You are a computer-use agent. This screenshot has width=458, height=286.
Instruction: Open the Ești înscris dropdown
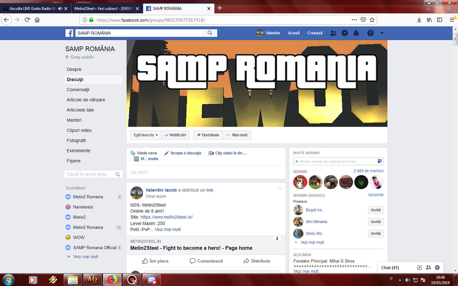[145, 135]
